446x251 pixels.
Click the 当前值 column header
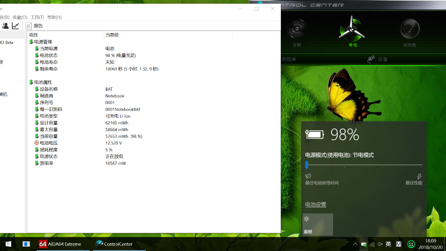(x=168, y=35)
